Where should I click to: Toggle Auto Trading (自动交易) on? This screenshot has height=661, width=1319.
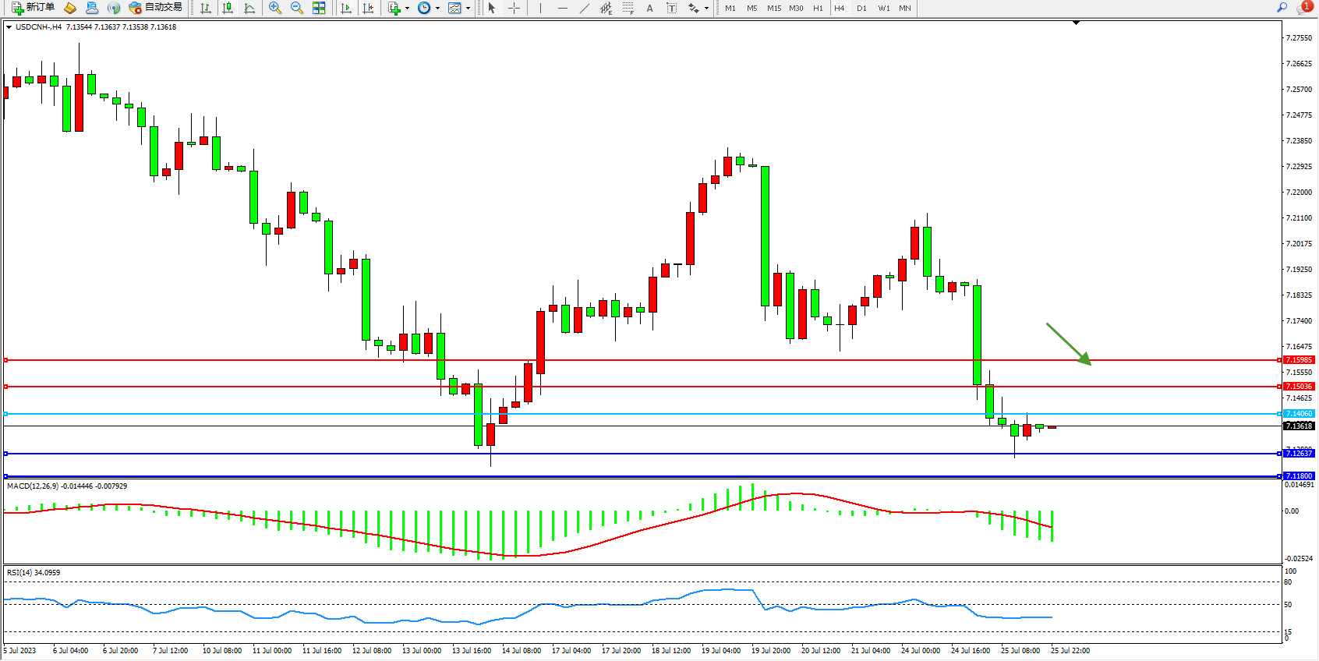155,8
